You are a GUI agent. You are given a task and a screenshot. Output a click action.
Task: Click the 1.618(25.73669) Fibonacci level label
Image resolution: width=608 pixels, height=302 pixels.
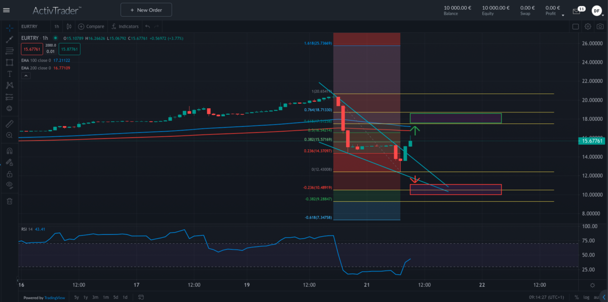pyautogui.click(x=318, y=44)
